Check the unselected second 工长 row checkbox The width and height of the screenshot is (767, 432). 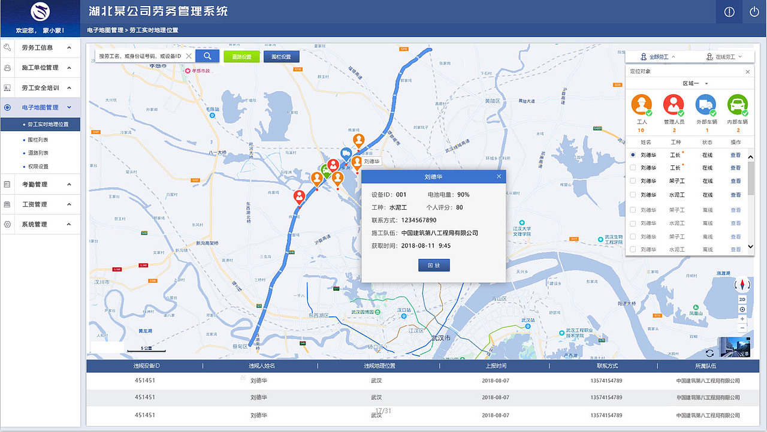pyautogui.click(x=633, y=168)
